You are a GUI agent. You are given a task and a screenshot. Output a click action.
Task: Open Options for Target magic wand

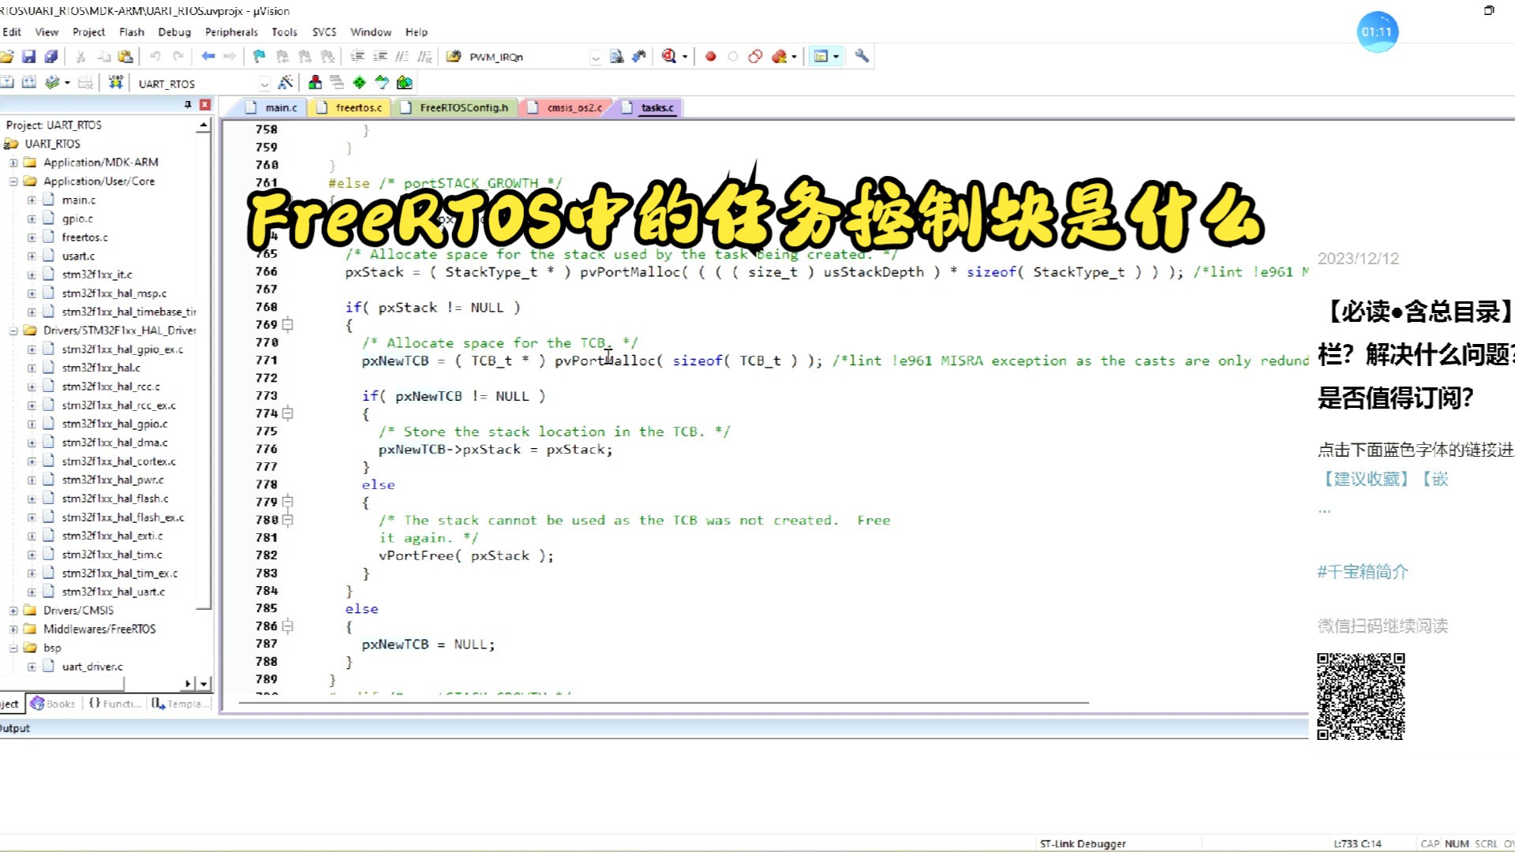click(x=286, y=82)
